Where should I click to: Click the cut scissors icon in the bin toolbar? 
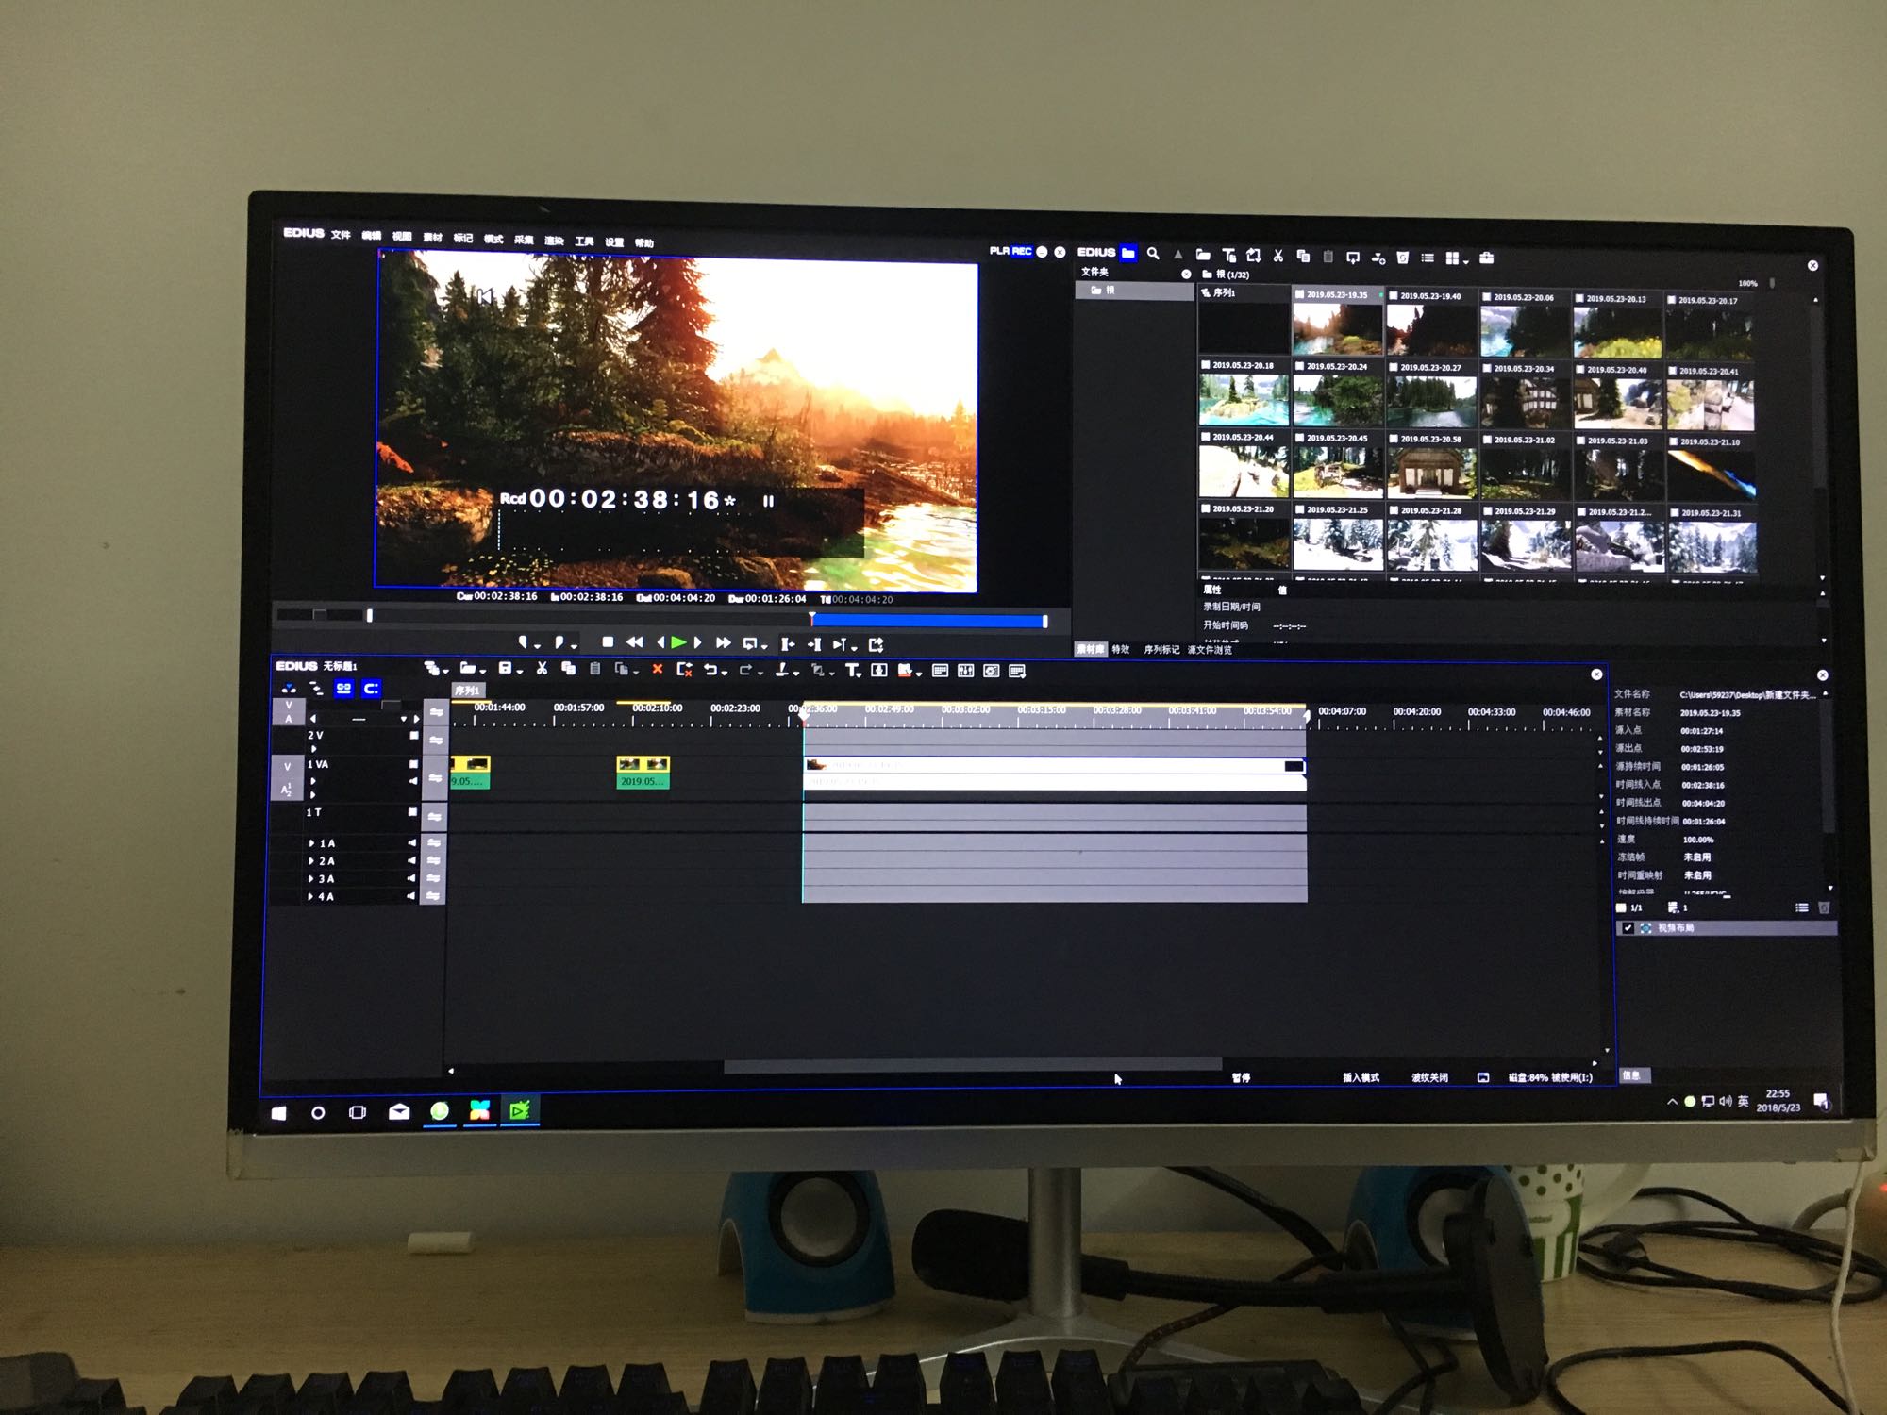pos(1278,256)
